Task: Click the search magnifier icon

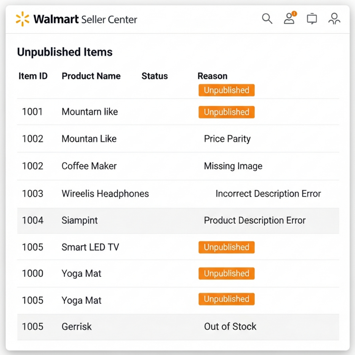Action: [x=267, y=19]
